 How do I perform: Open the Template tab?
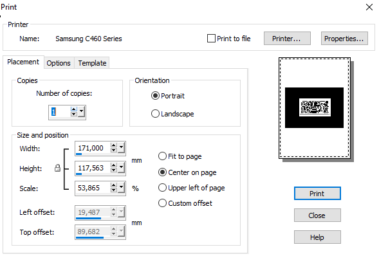tap(92, 63)
